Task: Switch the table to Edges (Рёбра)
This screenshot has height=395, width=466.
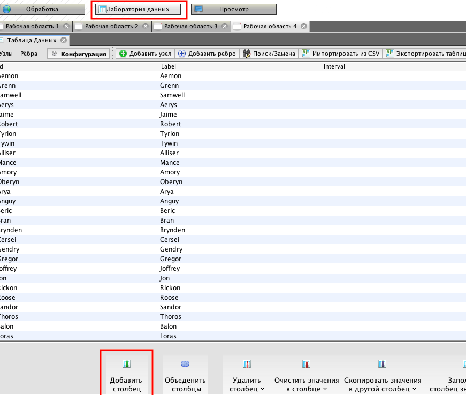Action: click(x=29, y=54)
